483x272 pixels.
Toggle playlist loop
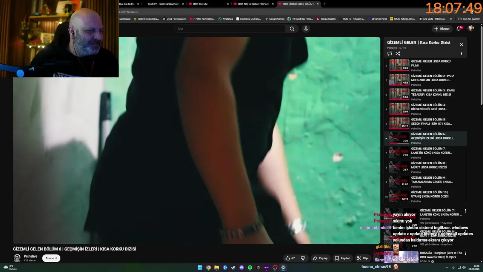click(x=389, y=54)
